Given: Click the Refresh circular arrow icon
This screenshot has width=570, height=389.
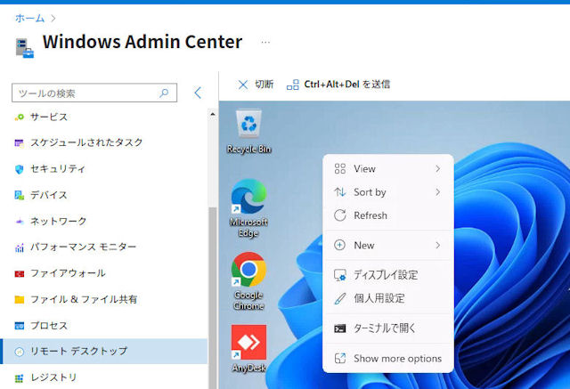Looking at the screenshot, I should point(340,215).
